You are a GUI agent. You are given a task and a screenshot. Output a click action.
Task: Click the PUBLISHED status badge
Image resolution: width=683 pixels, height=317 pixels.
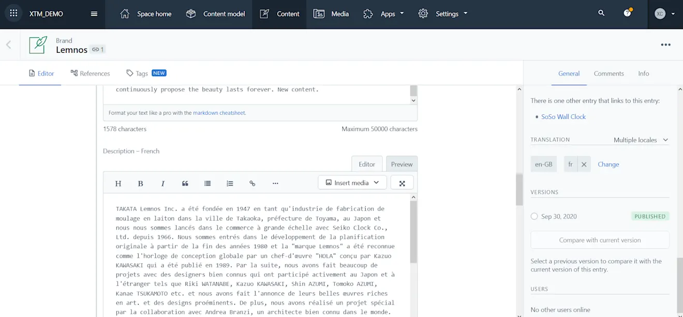tap(650, 216)
